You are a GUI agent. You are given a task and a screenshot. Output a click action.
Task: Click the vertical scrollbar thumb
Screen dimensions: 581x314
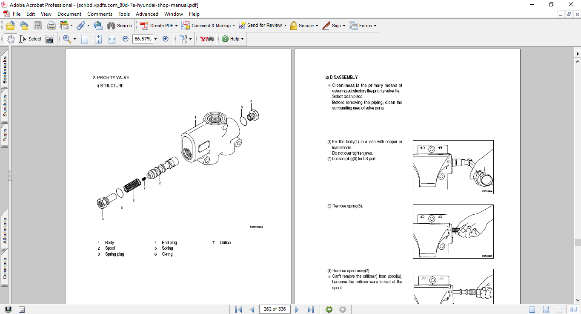(x=578, y=243)
